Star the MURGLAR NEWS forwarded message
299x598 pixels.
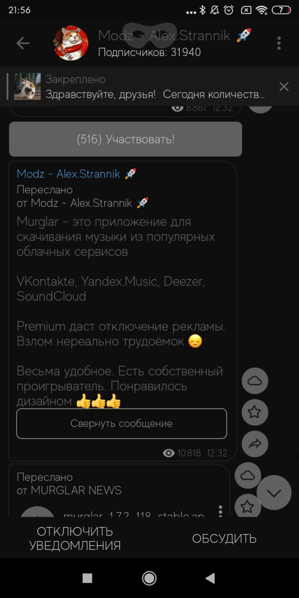pyautogui.click(x=248, y=506)
